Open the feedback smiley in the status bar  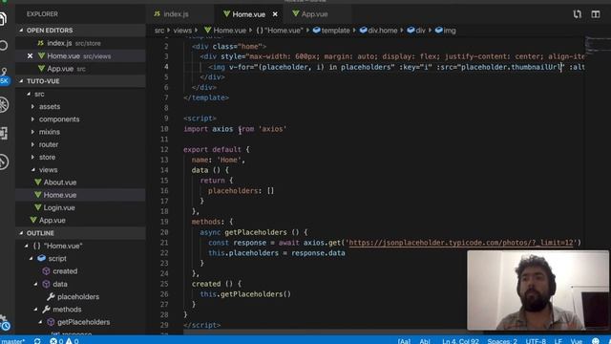[596, 341]
